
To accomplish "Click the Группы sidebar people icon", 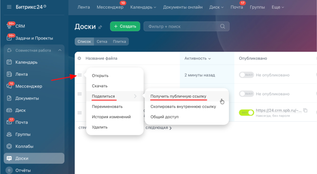I will tap(9, 134).
